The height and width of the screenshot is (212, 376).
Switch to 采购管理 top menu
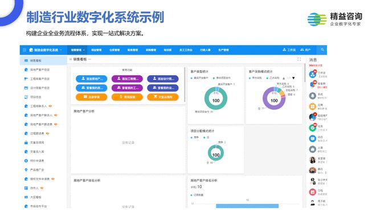click(151, 50)
